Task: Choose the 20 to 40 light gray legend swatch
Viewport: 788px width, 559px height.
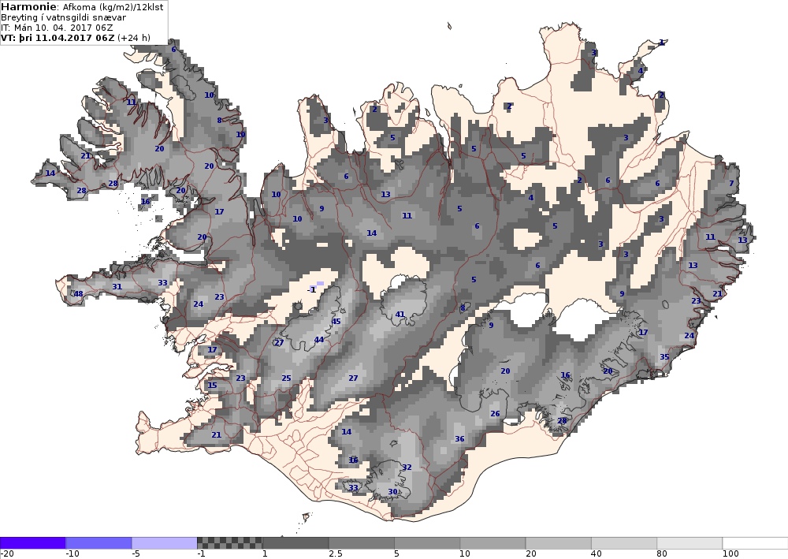Action: (x=559, y=543)
